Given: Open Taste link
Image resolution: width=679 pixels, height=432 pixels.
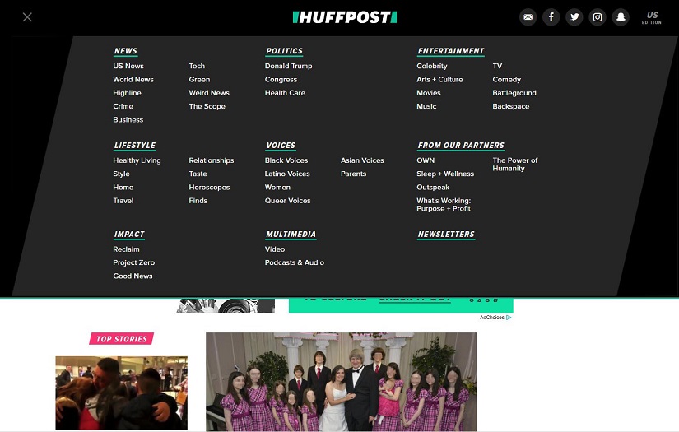Looking at the screenshot, I should point(198,174).
